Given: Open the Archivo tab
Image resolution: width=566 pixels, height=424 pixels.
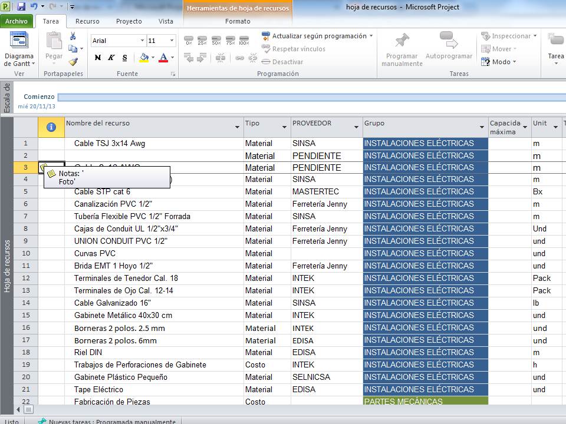Looking at the screenshot, I should point(17,21).
